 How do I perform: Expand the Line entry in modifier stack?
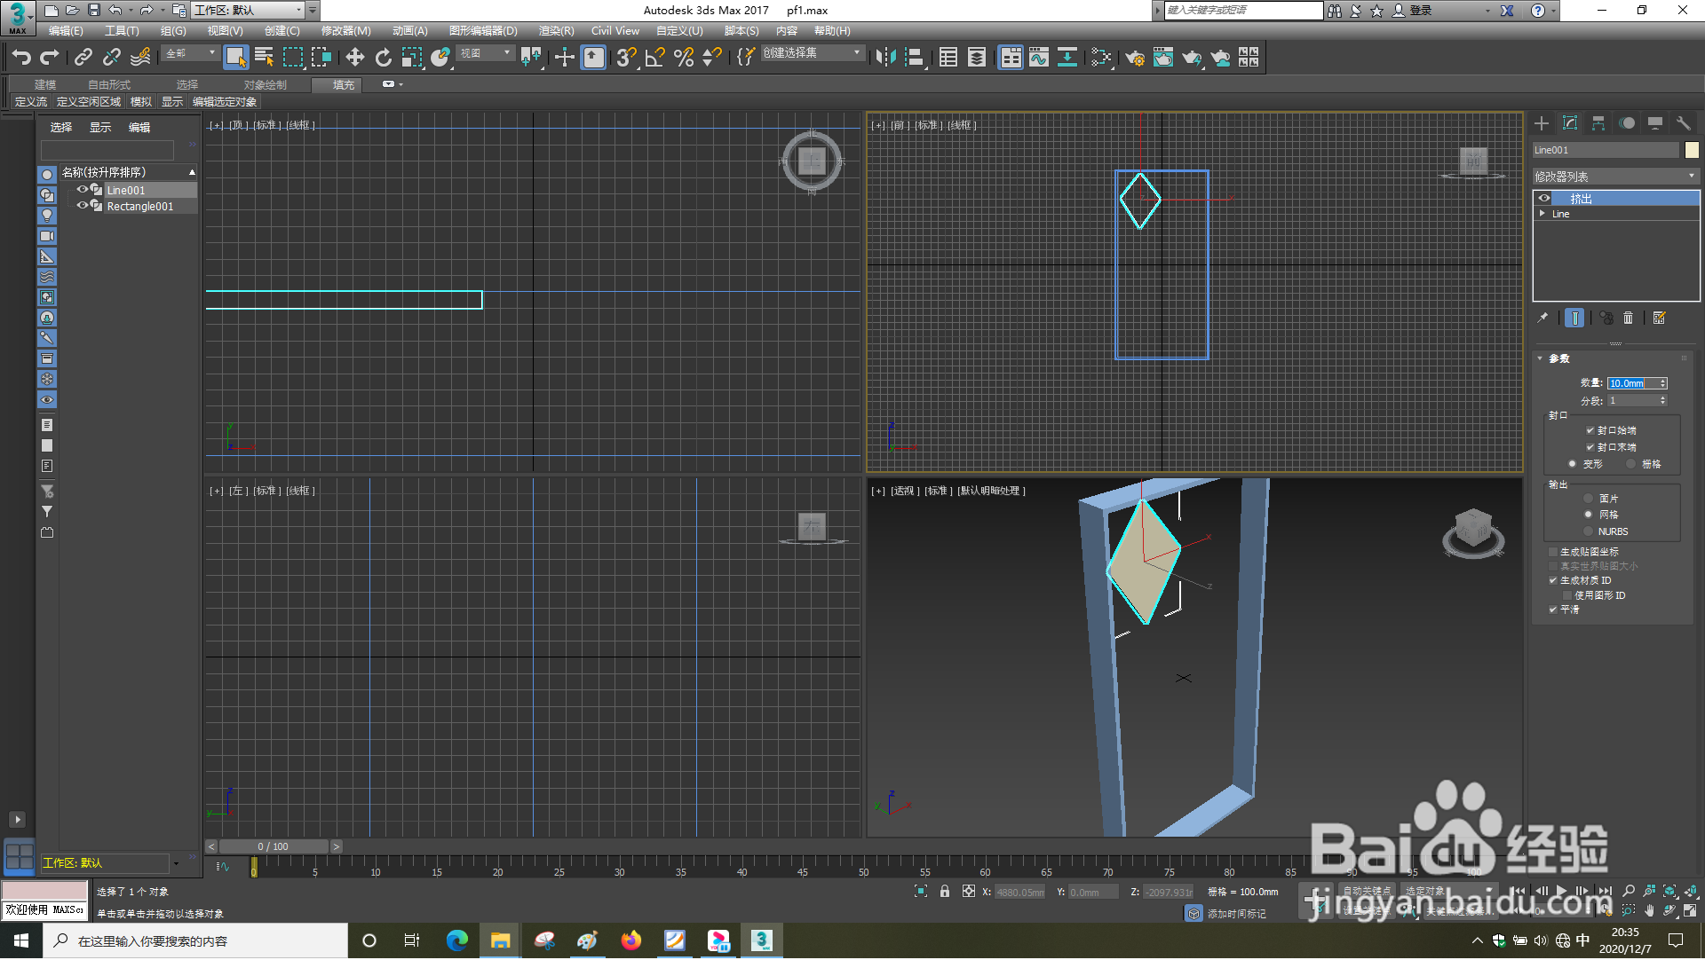[1542, 214]
